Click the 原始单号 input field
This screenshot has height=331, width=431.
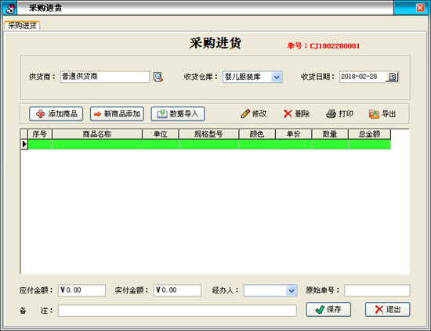[377, 290]
